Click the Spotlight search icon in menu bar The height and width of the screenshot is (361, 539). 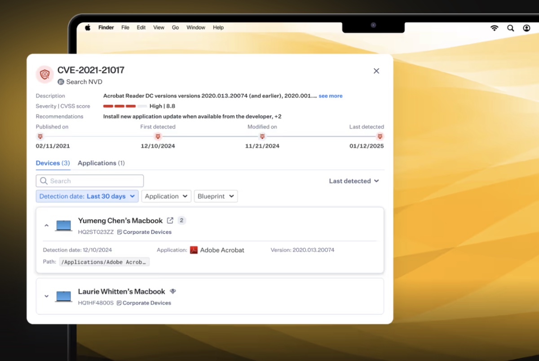pos(511,28)
